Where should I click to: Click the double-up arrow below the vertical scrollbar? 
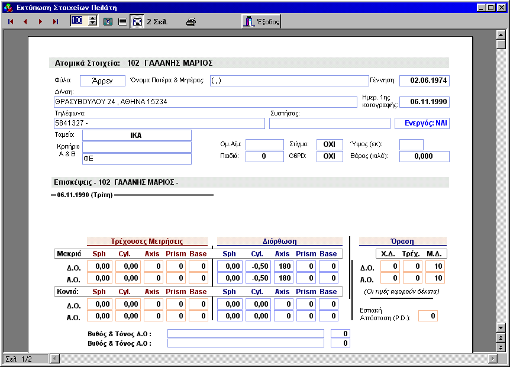pos(501,337)
